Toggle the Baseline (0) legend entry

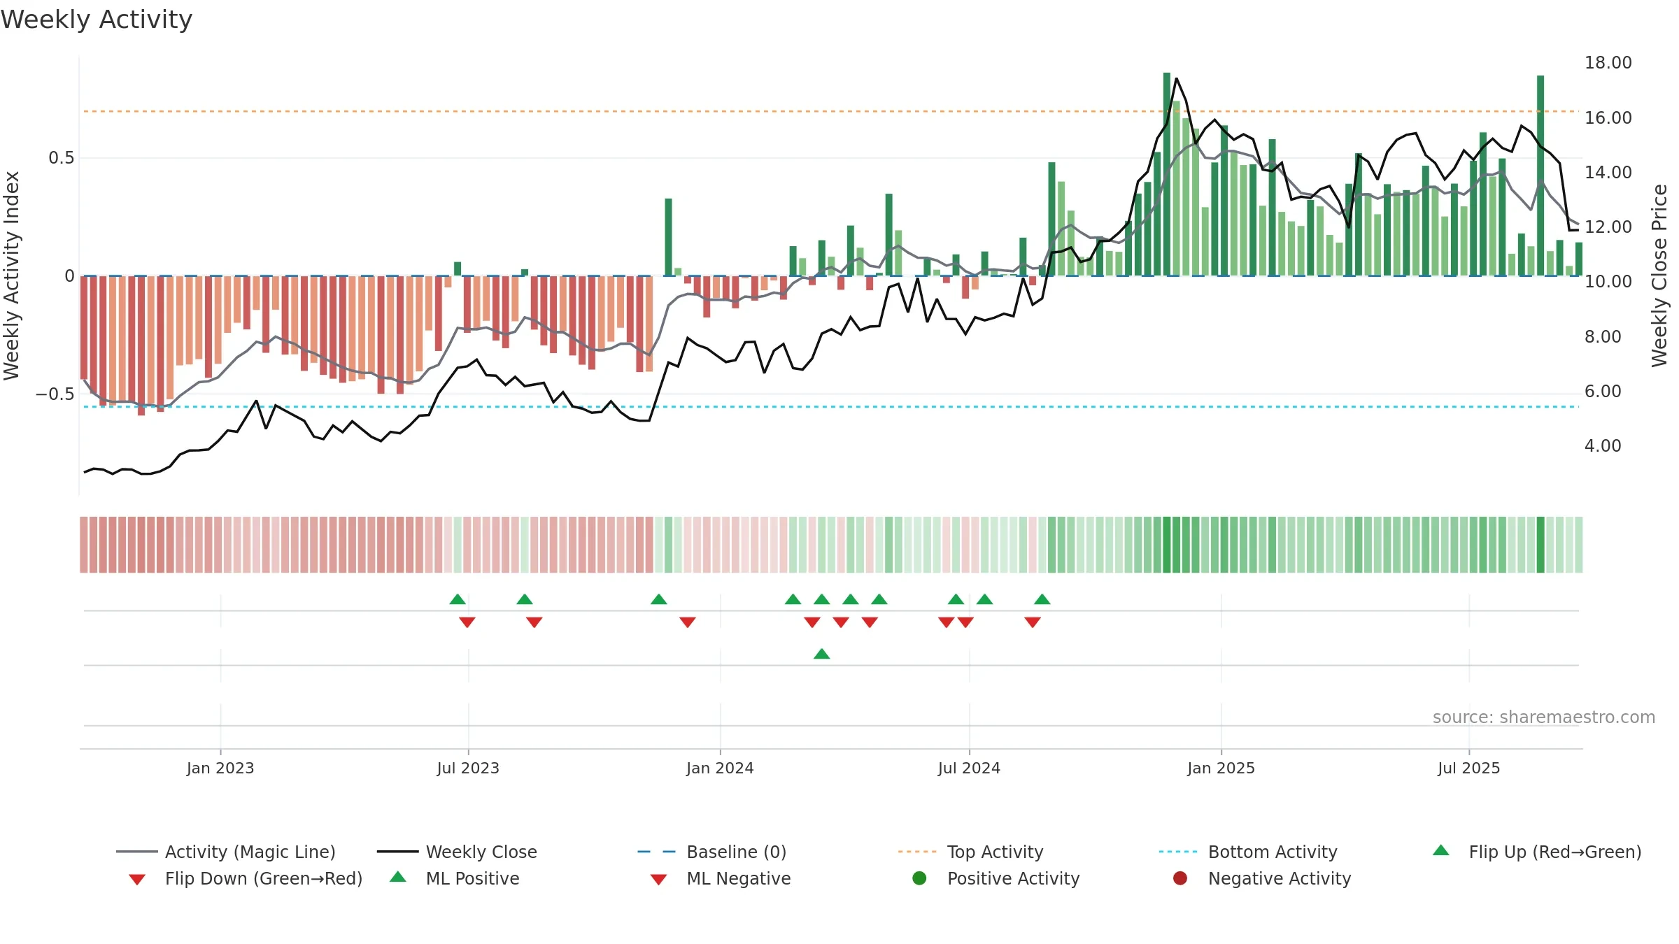tap(712, 852)
